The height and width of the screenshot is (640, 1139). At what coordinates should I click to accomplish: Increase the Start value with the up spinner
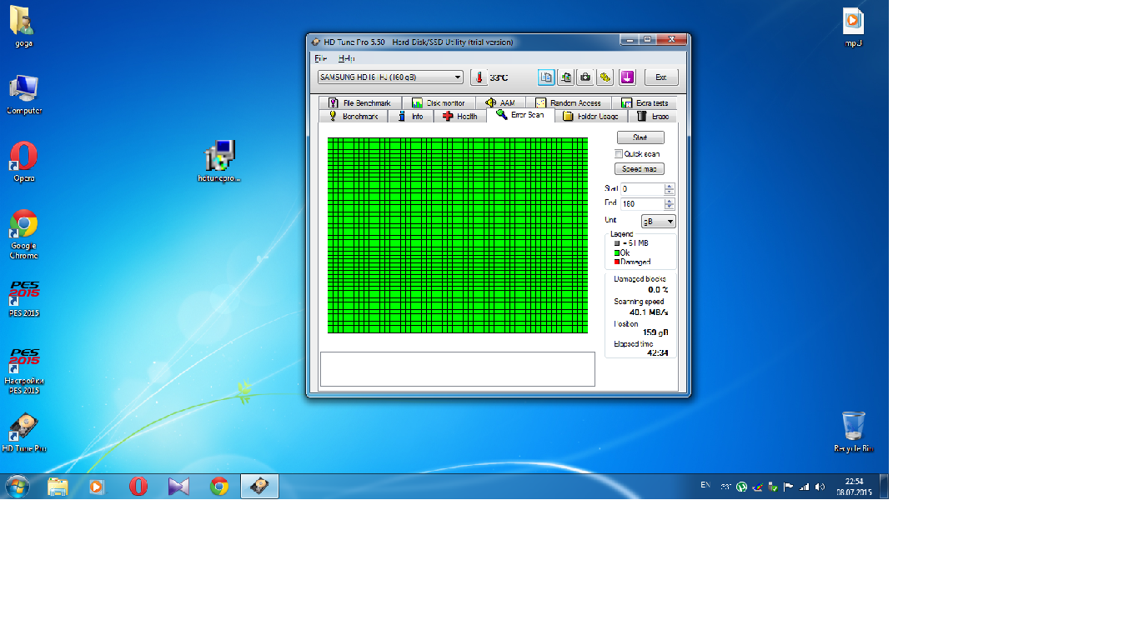click(x=670, y=187)
